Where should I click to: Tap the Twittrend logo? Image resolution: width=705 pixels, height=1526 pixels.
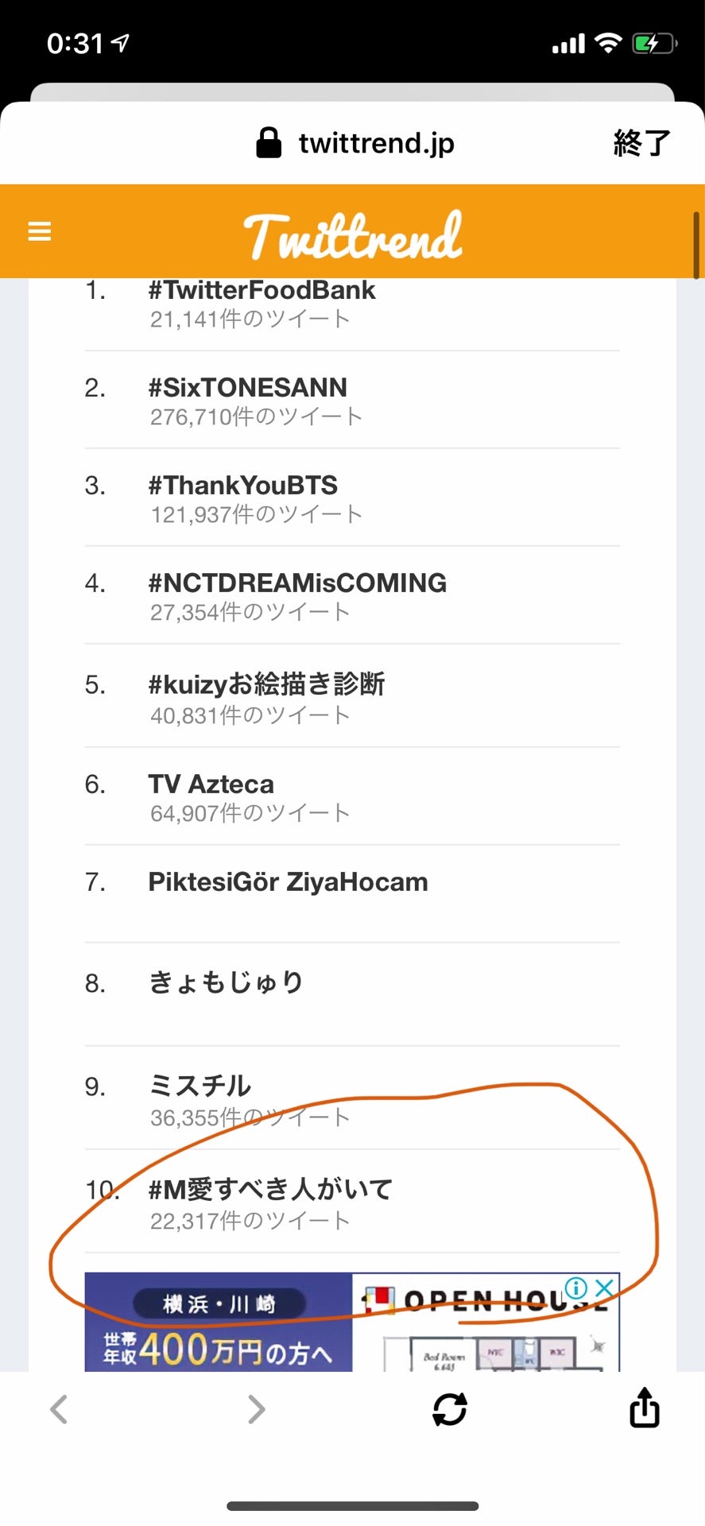point(352,235)
